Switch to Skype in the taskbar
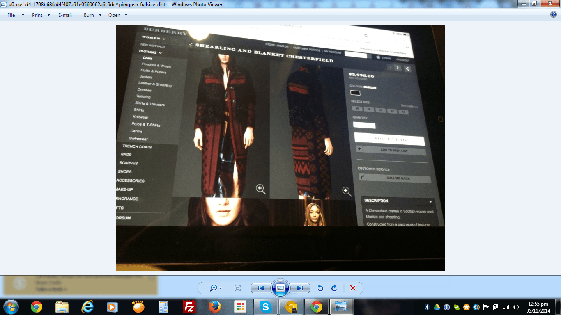The image size is (561, 315). (266, 307)
